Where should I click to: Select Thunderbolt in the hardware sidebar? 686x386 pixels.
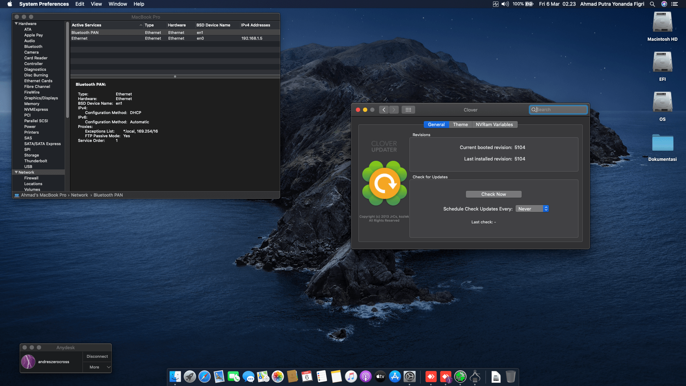pos(36,161)
